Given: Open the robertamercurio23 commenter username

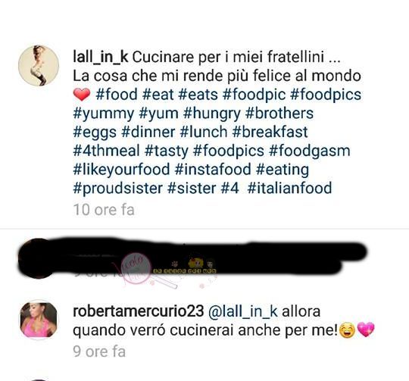Looking at the screenshot, I should (x=139, y=311).
